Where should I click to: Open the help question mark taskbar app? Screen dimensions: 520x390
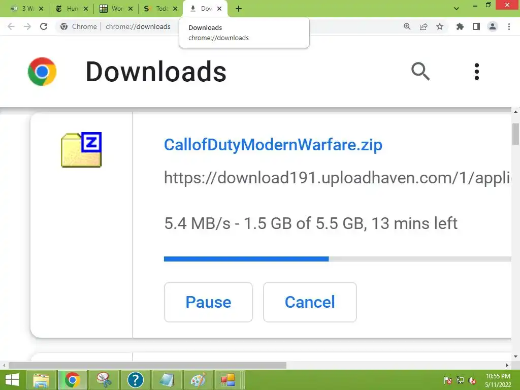coord(135,380)
